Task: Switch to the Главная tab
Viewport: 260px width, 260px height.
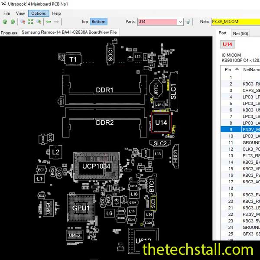Action: click(x=9, y=33)
